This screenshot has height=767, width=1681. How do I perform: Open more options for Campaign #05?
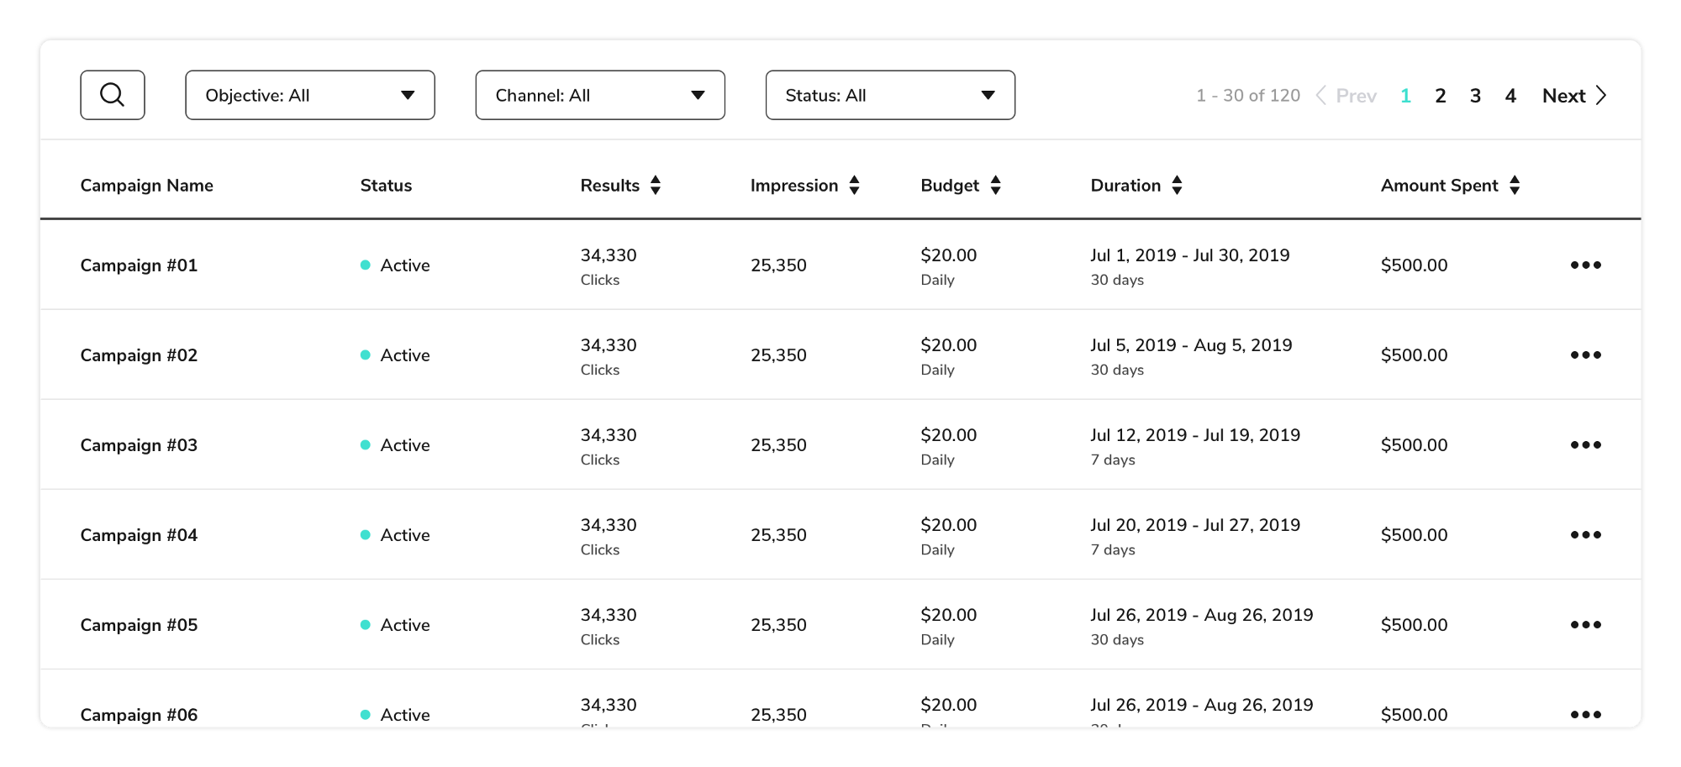point(1585,625)
